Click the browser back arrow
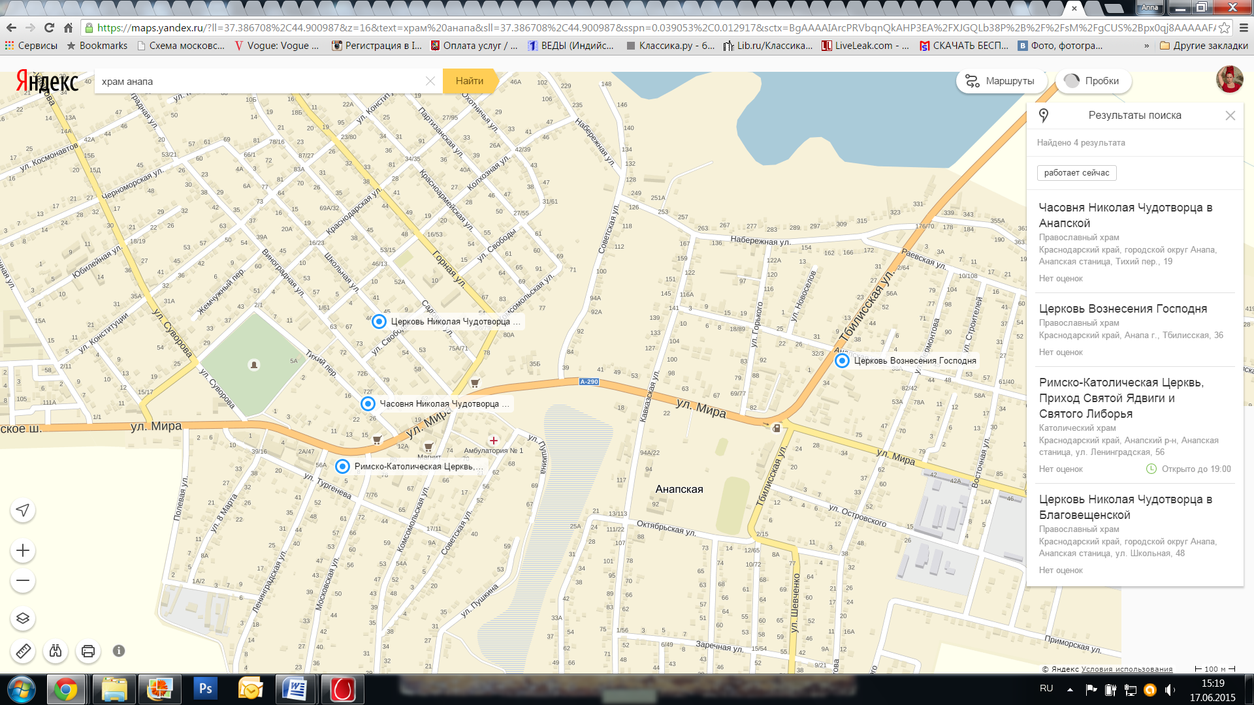The image size is (1254, 705). click(11, 27)
